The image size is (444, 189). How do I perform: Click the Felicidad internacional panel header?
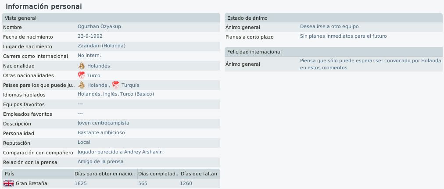pos(333,52)
